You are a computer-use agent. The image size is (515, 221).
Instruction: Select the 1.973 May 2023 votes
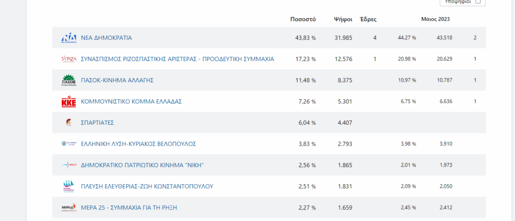(446, 165)
